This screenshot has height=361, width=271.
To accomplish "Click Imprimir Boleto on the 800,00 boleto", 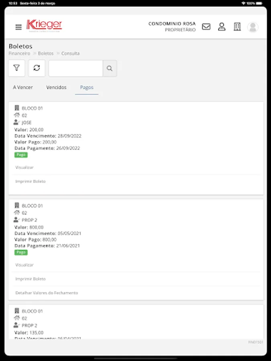I will 31,279.
